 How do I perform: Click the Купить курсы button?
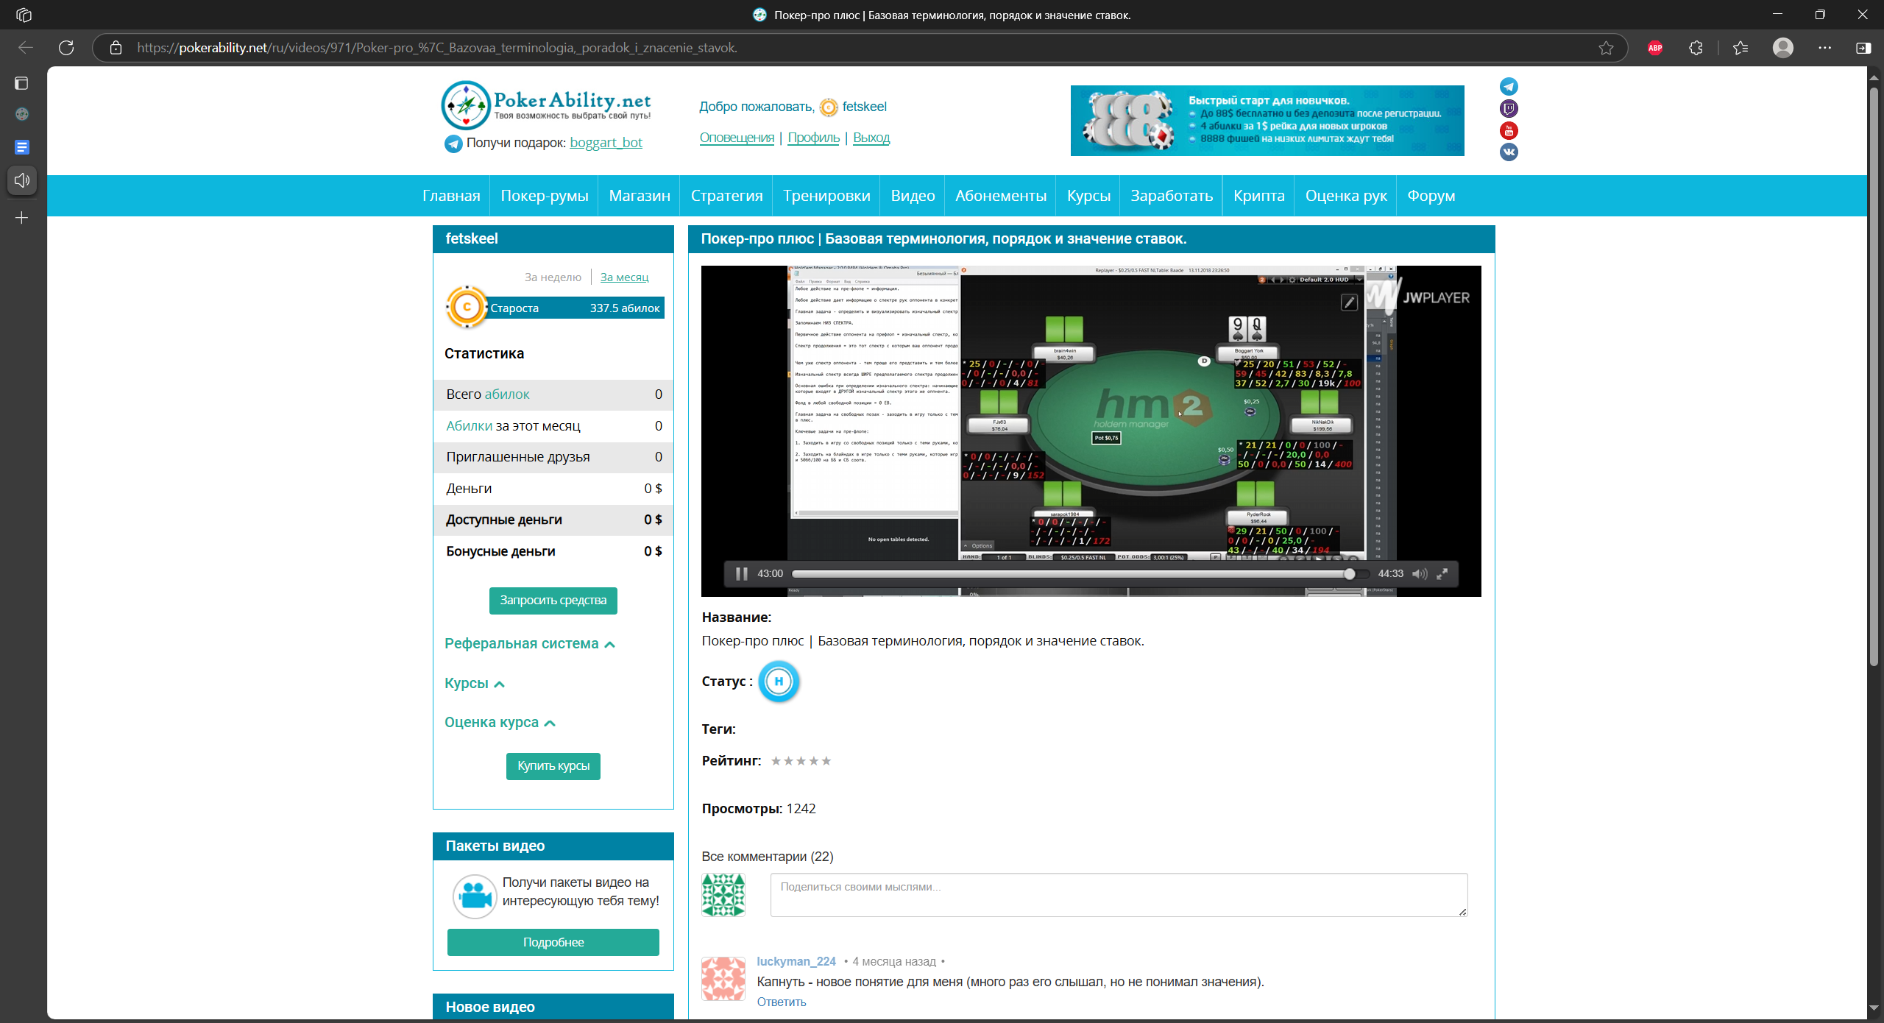coord(553,766)
